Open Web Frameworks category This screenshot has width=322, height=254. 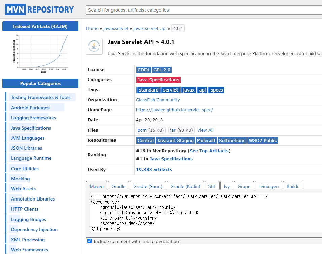click(x=30, y=250)
